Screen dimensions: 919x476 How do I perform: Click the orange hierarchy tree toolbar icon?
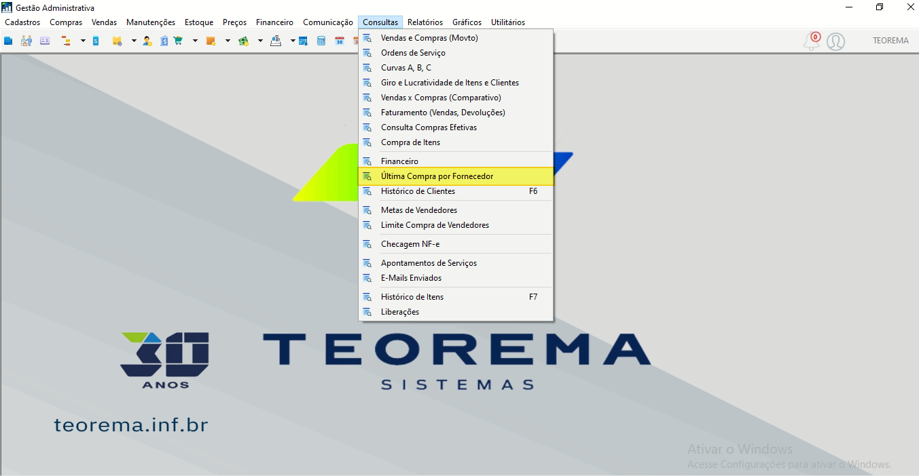pos(66,41)
